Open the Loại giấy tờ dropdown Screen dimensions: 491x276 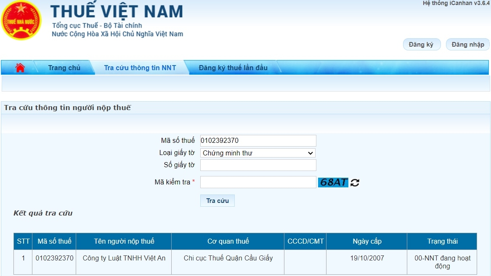pos(258,153)
